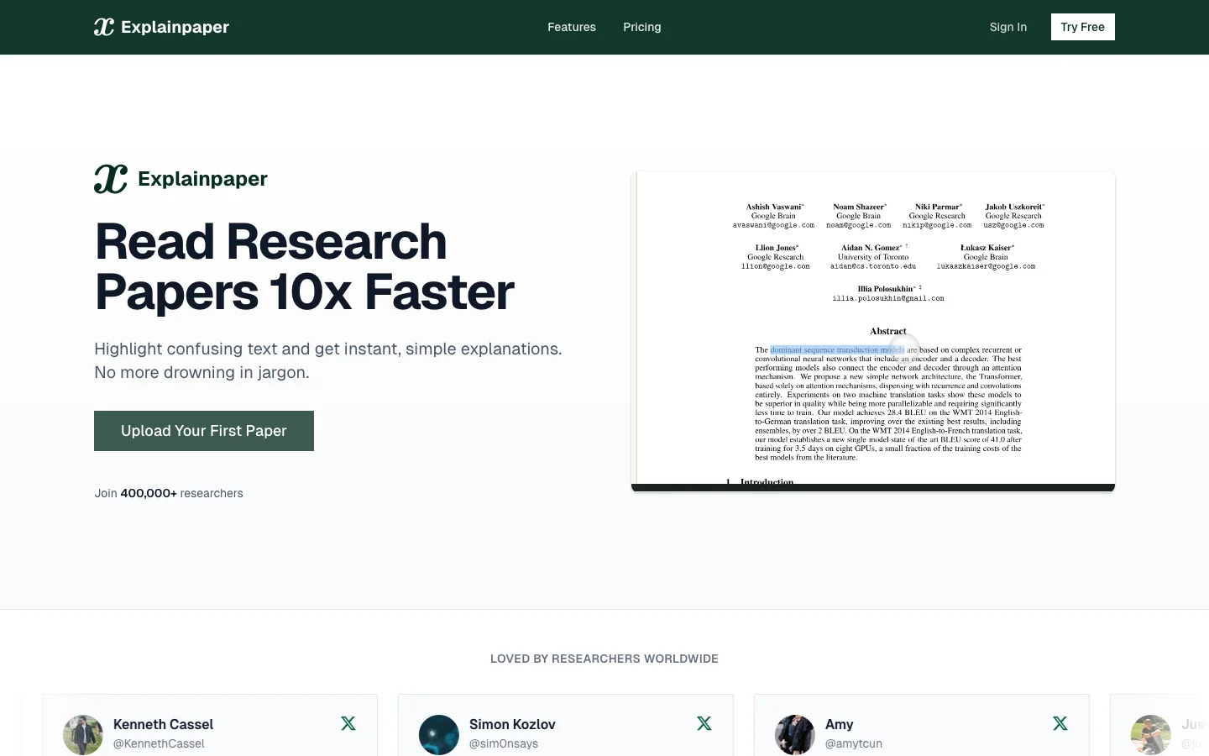Click Simon Kozlov's profile avatar
The width and height of the screenshot is (1209, 756).
tap(439, 735)
